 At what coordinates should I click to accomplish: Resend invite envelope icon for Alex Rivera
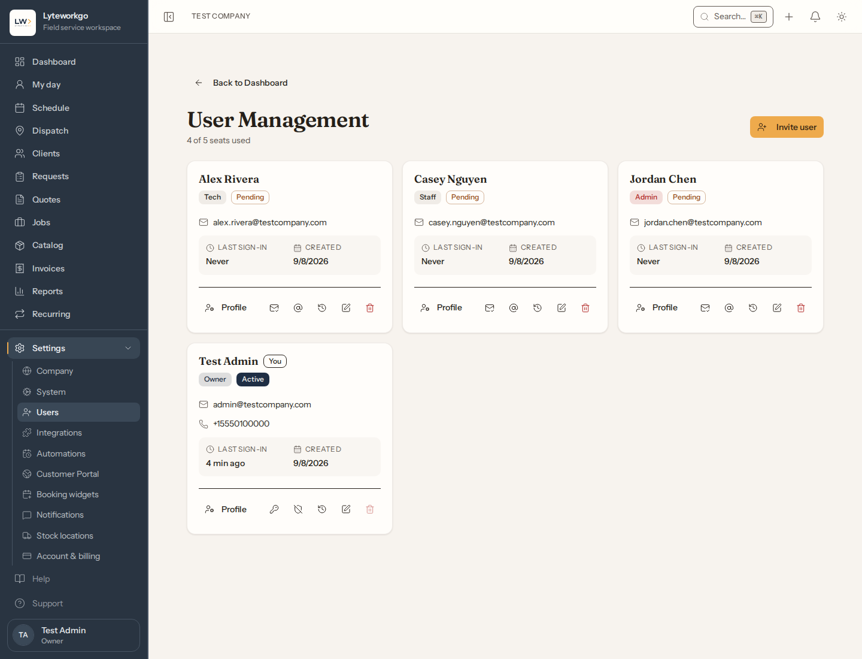coord(274,308)
